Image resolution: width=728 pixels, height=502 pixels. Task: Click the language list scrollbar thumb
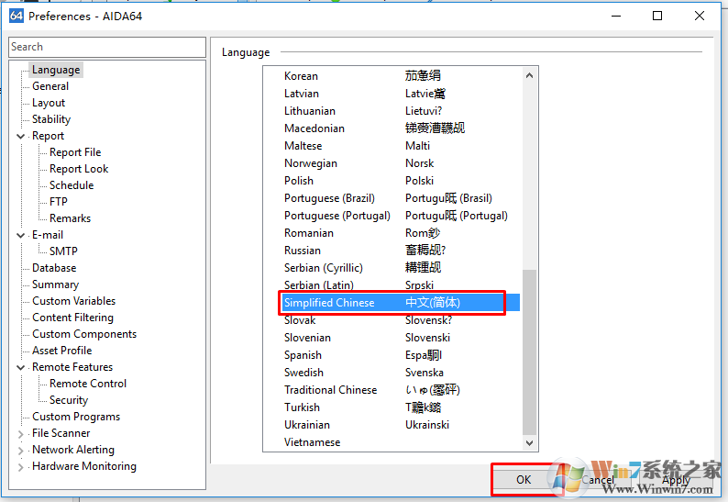click(x=529, y=351)
